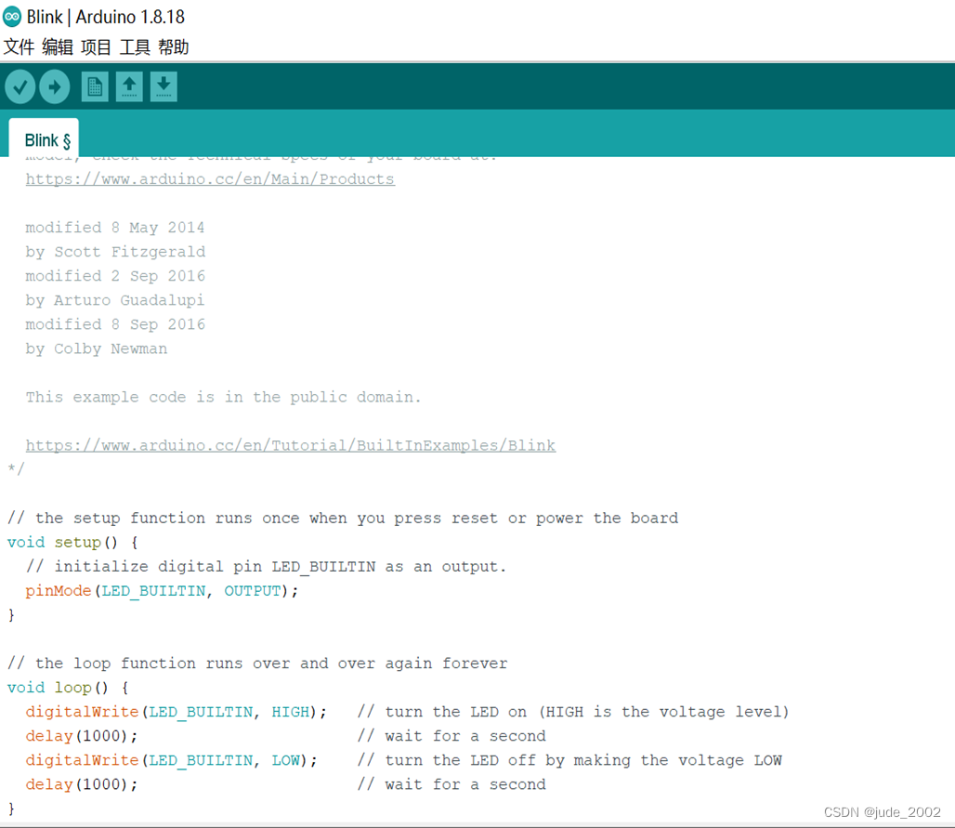The width and height of the screenshot is (955, 828).
Task: Click the text 'This example code is in the public domain.'
Action: tap(223, 397)
